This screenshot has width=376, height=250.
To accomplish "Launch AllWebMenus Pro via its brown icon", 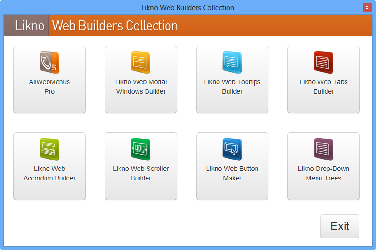I will [x=49, y=62].
